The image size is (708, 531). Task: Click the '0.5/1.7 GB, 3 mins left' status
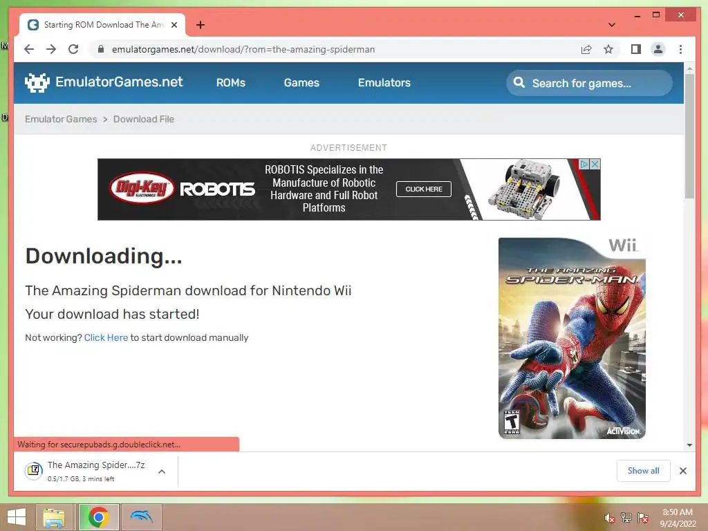click(x=81, y=479)
